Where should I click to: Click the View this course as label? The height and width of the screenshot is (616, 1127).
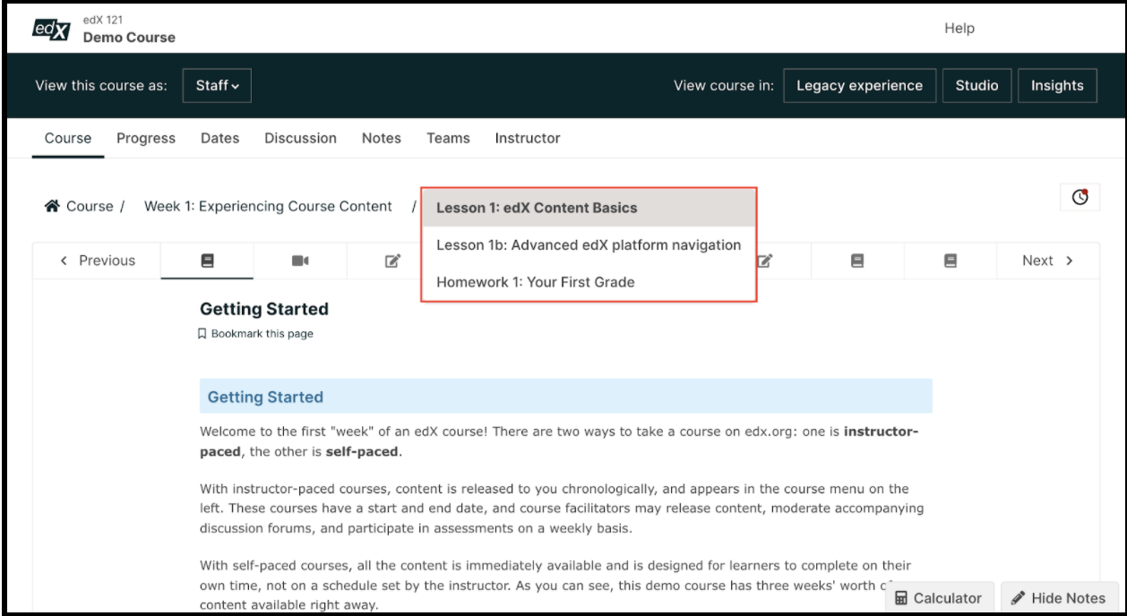coord(101,86)
